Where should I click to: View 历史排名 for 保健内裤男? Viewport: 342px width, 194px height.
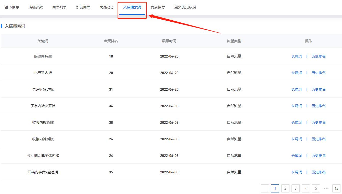pos(319,56)
